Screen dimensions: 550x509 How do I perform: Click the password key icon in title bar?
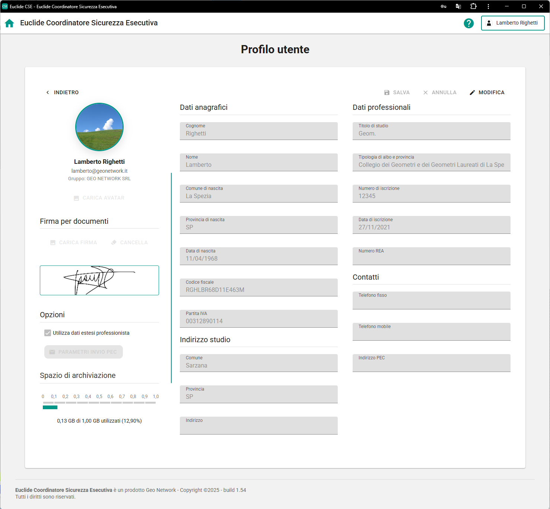pos(443,6)
